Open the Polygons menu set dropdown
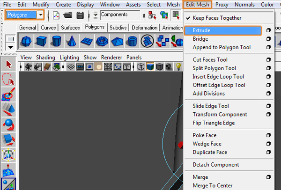 (x=41, y=15)
